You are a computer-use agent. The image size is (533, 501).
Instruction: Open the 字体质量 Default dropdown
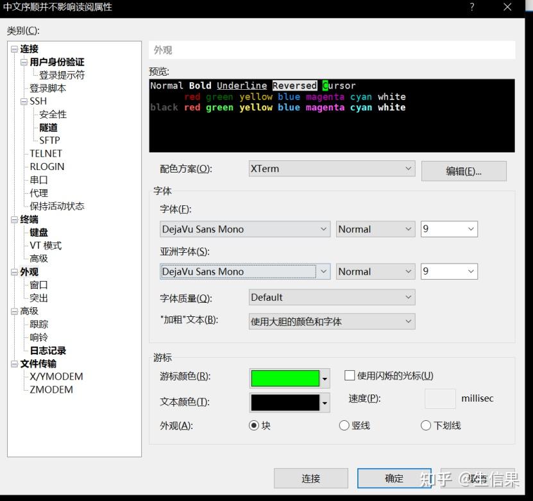pyautogui.click(x=332, y=298)
